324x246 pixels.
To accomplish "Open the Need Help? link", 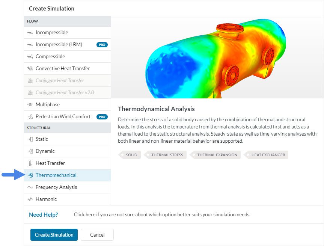I will [44, 215].
